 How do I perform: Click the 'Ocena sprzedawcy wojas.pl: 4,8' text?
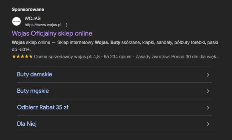pos(67,57)
